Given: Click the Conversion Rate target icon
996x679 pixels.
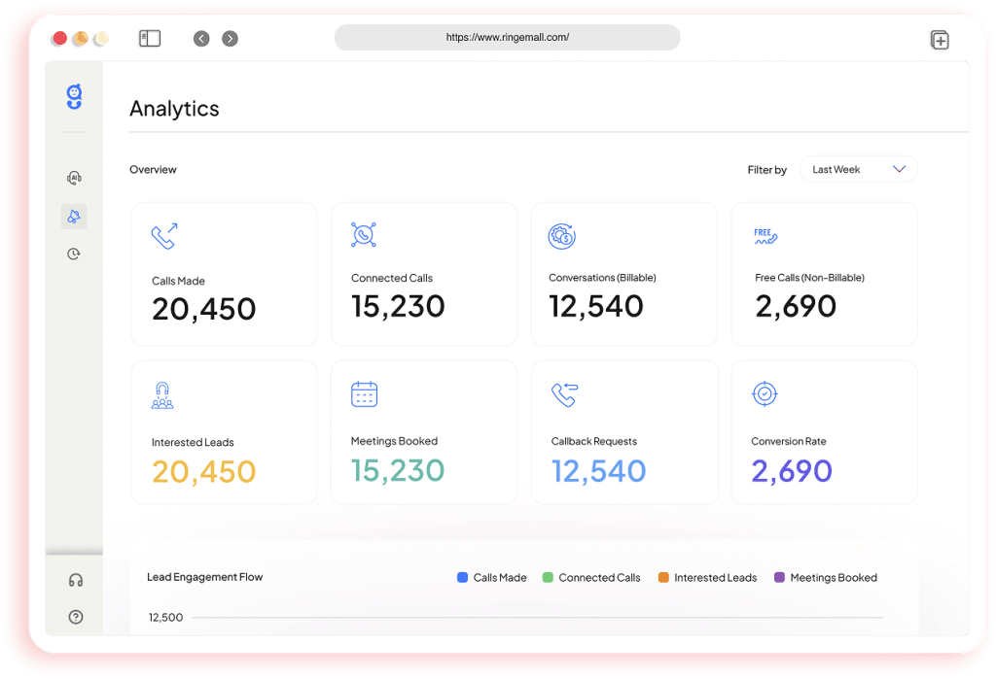Looking at the screenshot, I should coord(765,392).
